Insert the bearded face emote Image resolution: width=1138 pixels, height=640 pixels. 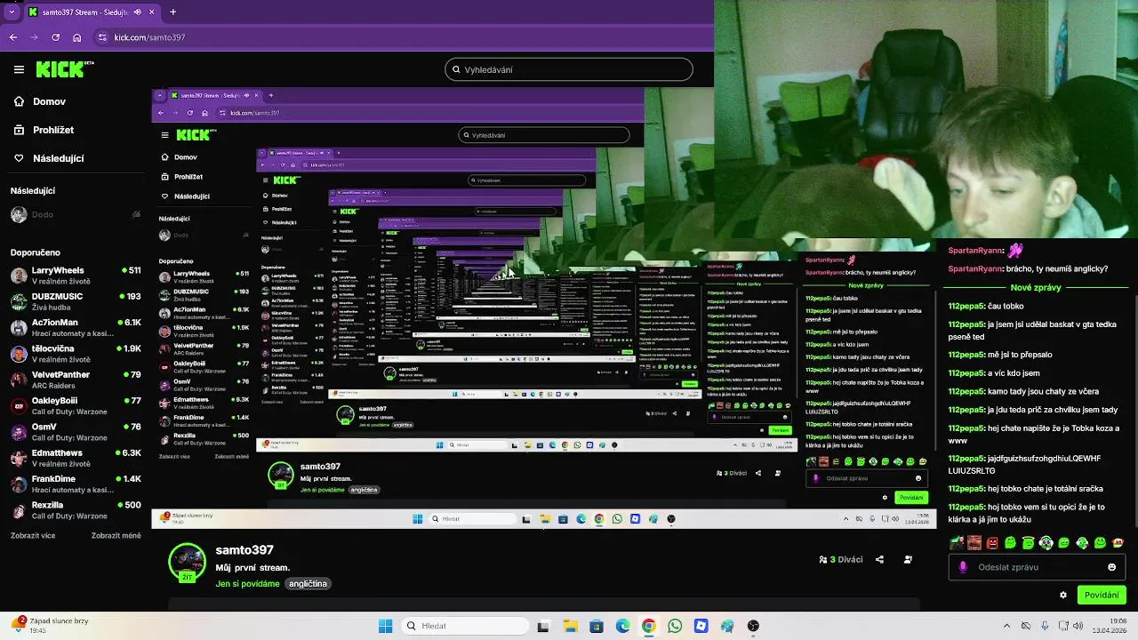(974, 542)
